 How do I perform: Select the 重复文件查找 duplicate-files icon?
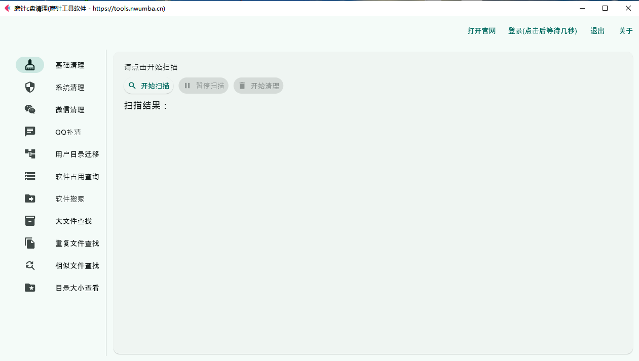click(x=29, y=243)
